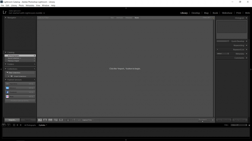Image resolution: width=252 pixels, height=141 pixels.
Task: Open Survey view in toolbar
Action: (x=56, y=120)
